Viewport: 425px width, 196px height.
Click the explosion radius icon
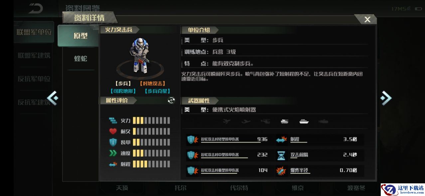[281, 171]
